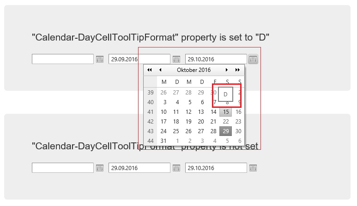Open calendar icon beside 29.10.2016 in "not set" section
The height and width of the screenshot is (206, 357).
point(253,168)
